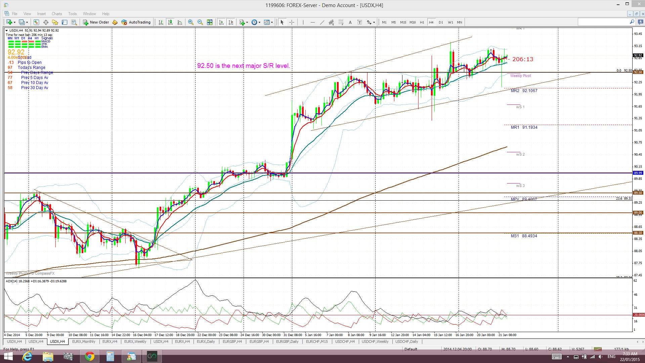Open the Charts menu
Screen dimensions: 645x363
click(x=56, y=14)
